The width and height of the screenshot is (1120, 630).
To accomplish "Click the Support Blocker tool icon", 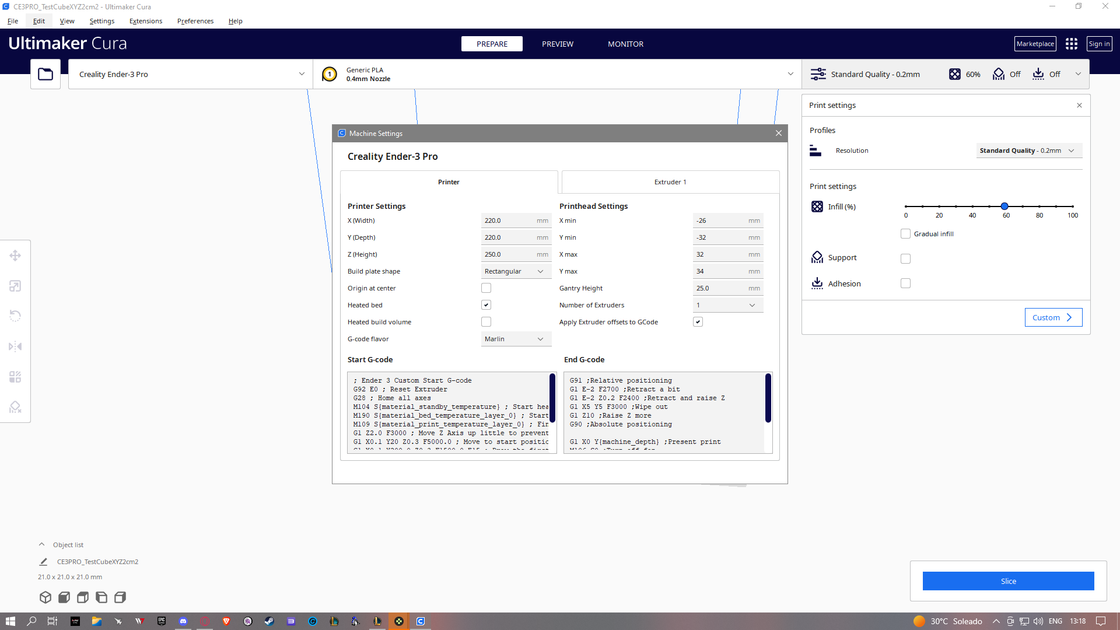I will 15,407.
